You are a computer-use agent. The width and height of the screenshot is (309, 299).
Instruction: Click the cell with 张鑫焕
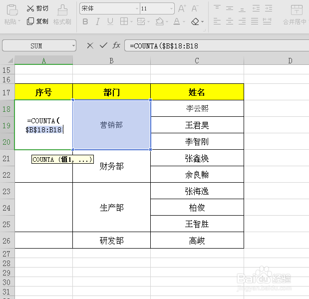197,158
